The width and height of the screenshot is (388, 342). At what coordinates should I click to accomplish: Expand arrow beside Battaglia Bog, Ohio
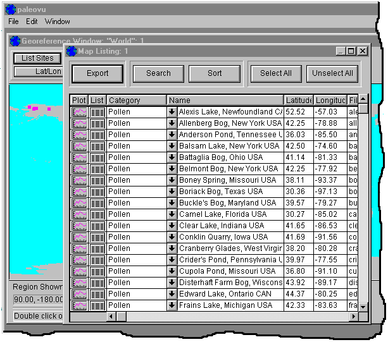pos(172,157)
